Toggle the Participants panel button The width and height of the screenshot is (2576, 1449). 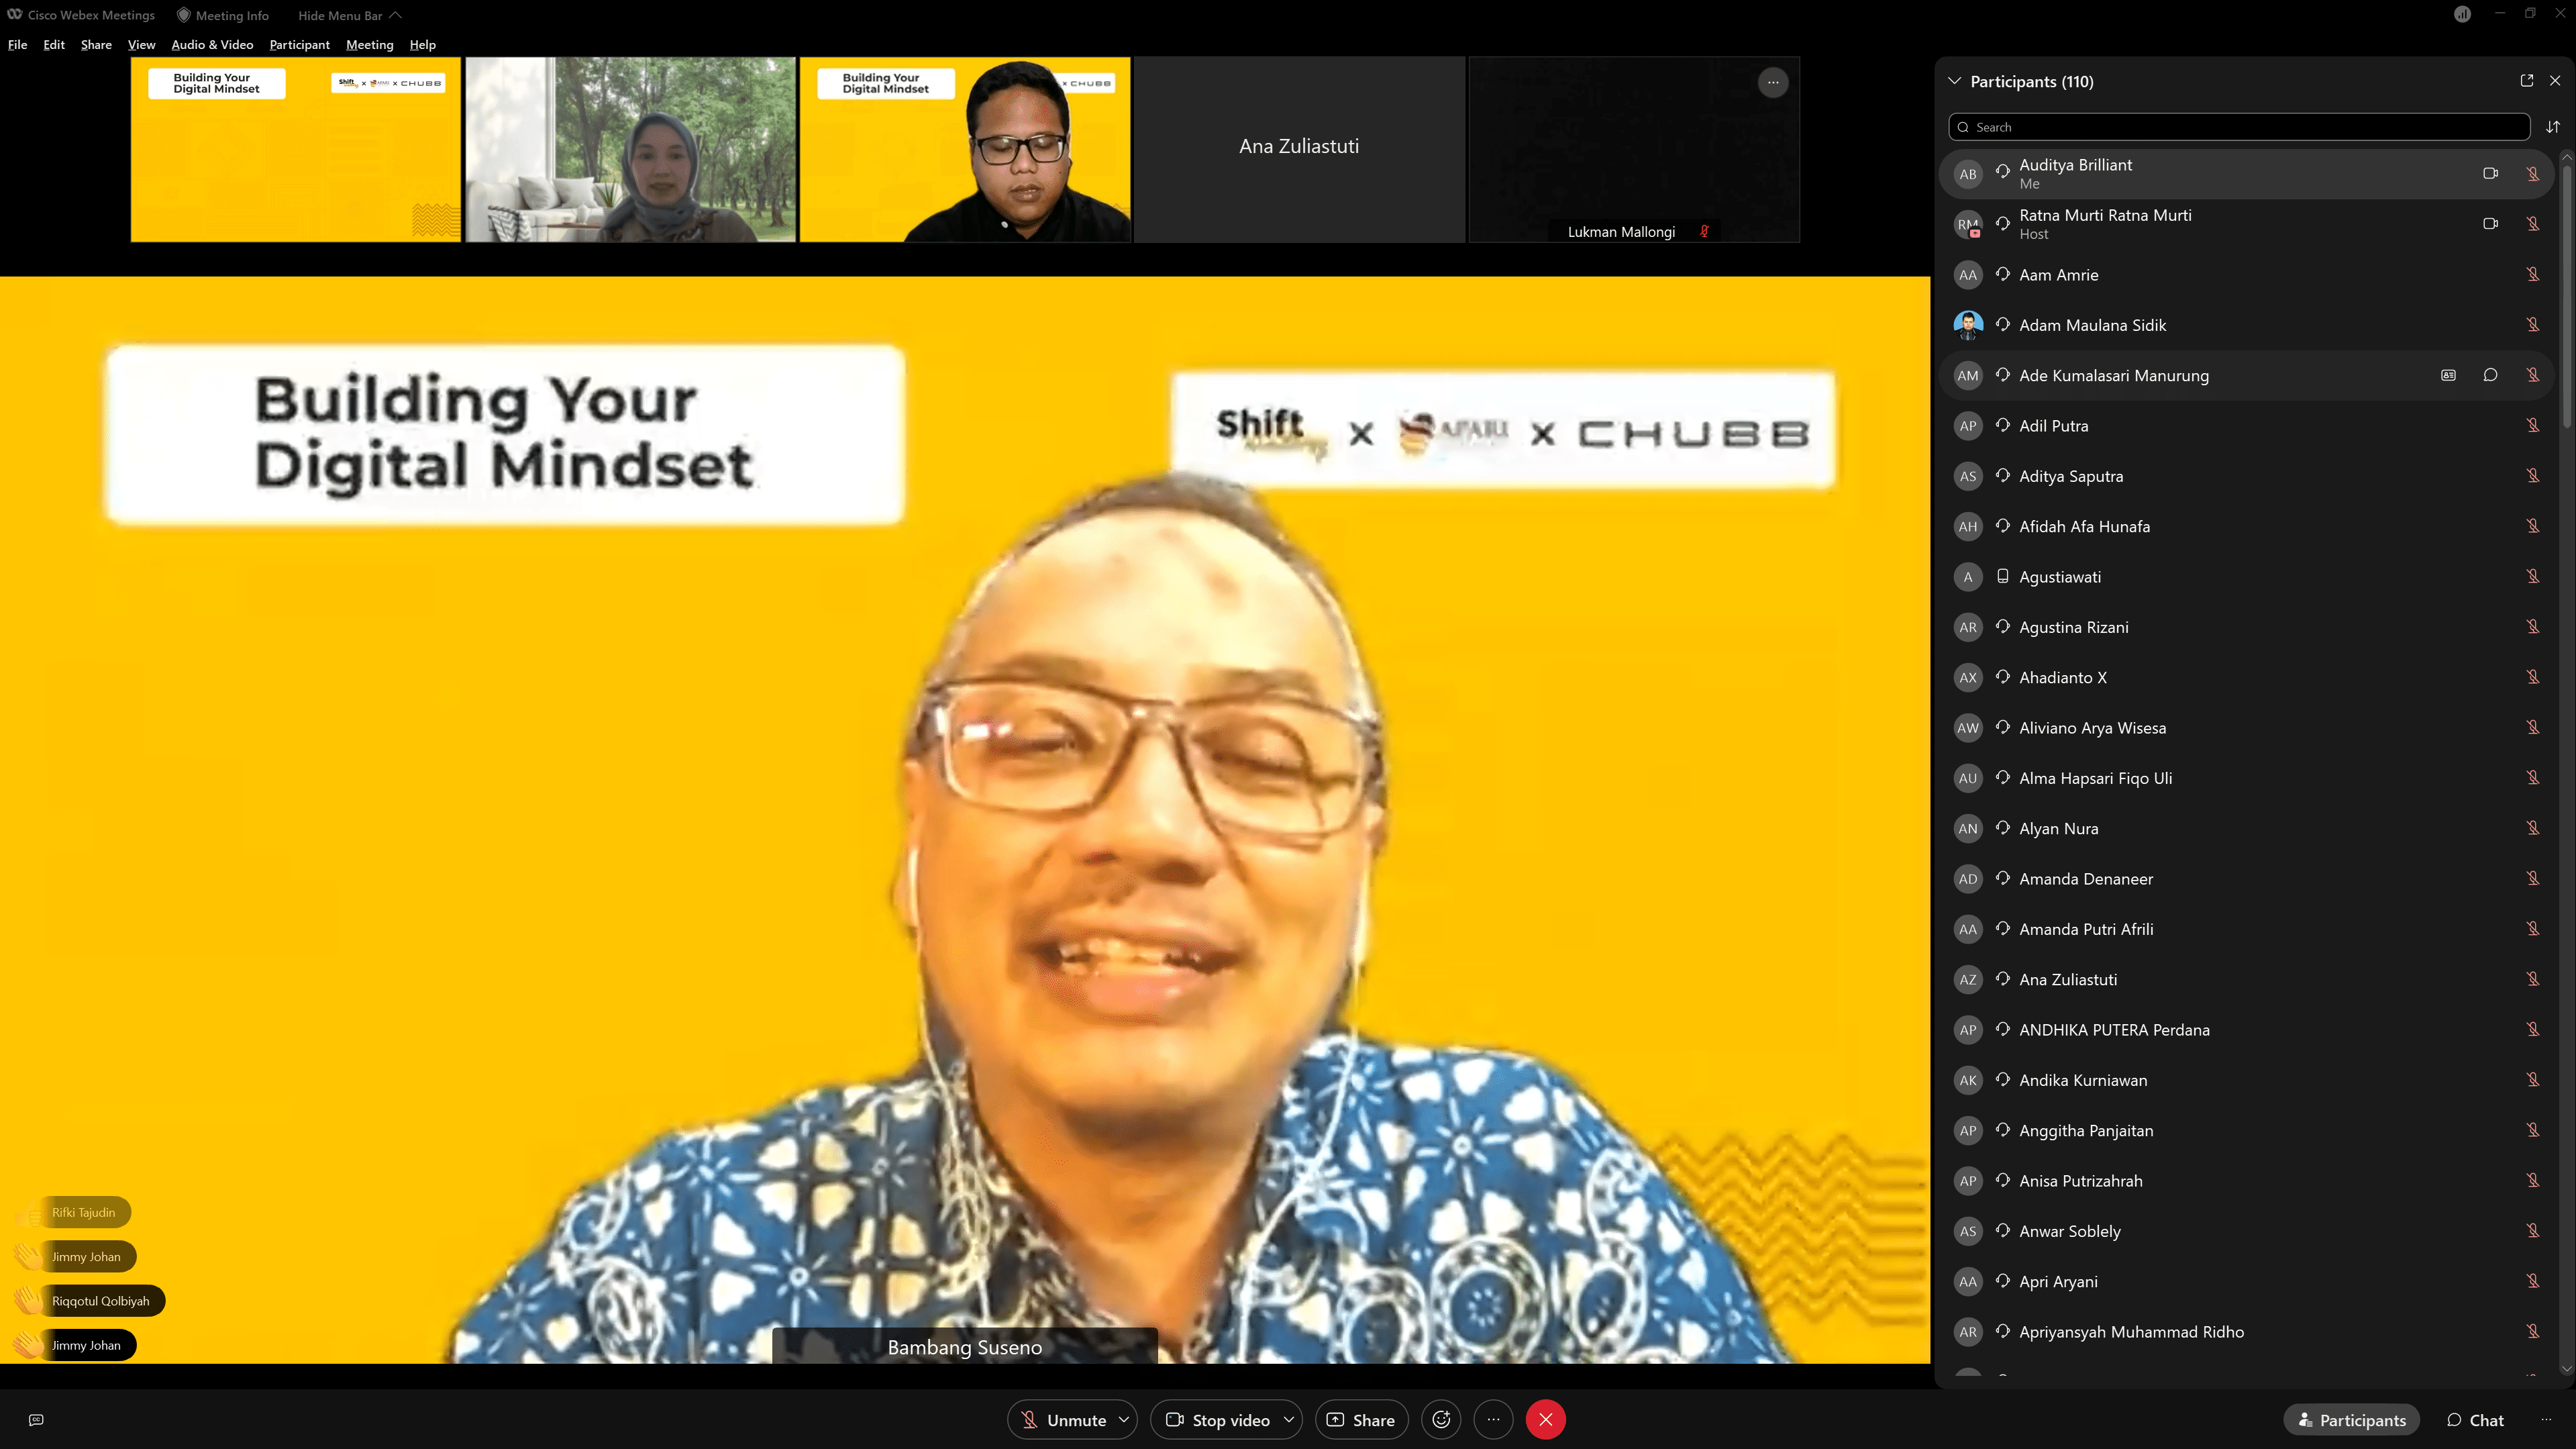click(2351, 1420)
